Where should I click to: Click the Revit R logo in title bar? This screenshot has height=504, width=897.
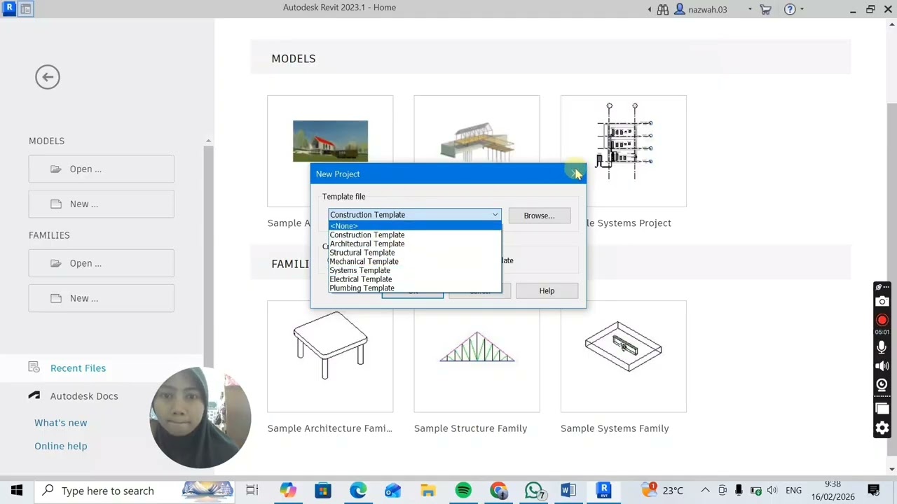click(9, 8)
